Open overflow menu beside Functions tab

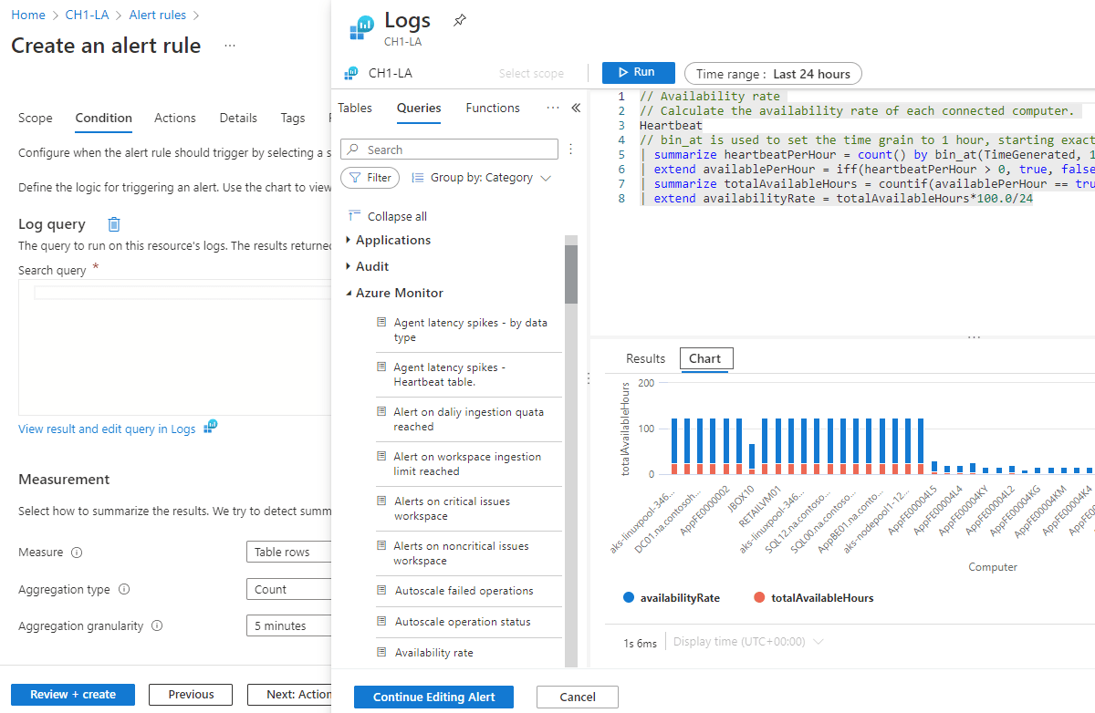point(553,108)
